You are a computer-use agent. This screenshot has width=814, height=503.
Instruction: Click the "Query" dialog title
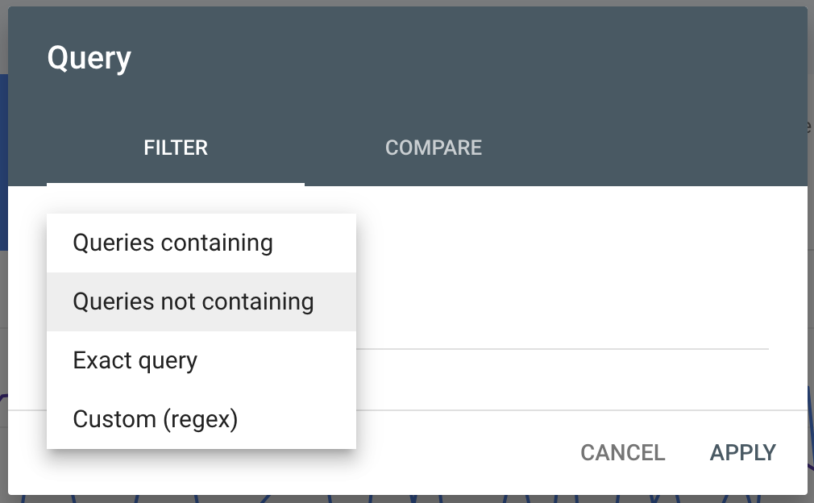(89, 58)
